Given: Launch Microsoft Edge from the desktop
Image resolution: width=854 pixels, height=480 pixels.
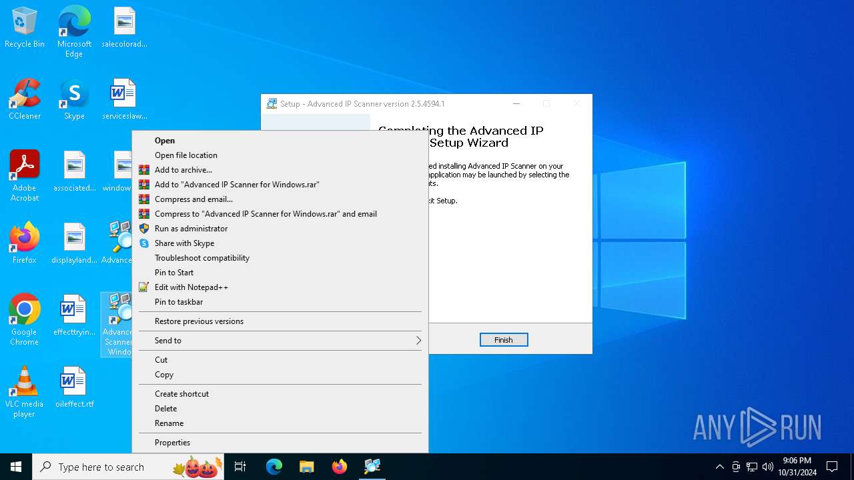Looking at the screenshot, I should (x=74, y=32).
